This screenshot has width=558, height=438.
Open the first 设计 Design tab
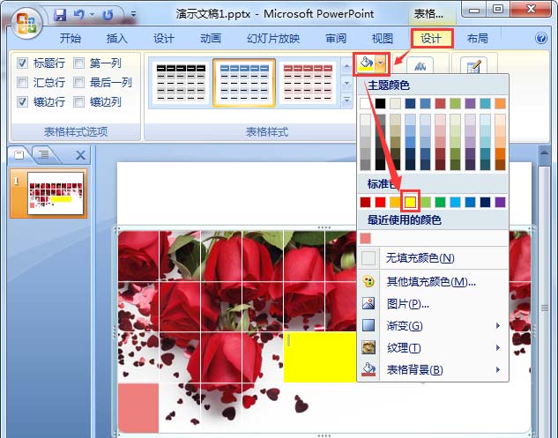(164, 38)
